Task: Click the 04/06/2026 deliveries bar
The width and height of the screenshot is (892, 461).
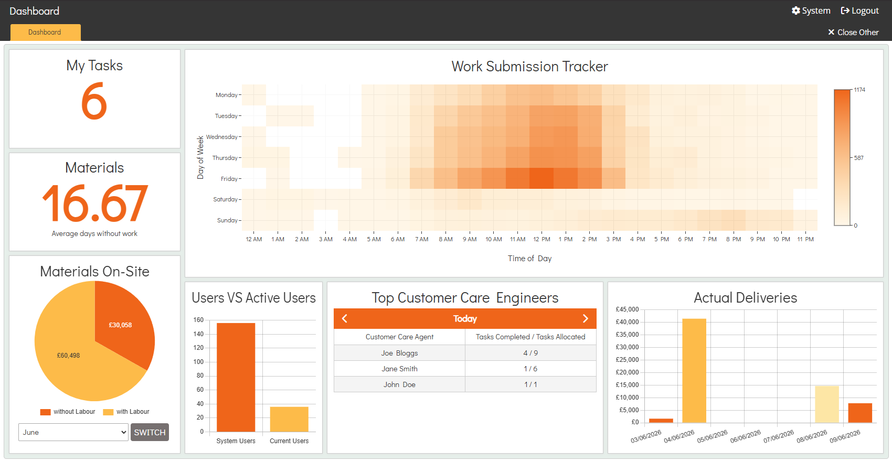Action: point(694,370)
